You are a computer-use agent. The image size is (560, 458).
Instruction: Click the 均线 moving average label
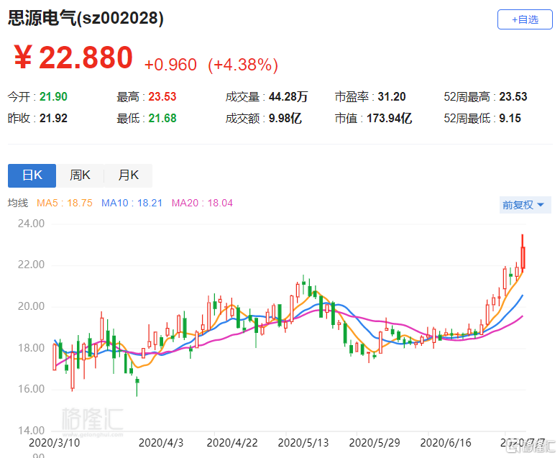[17, 203]
